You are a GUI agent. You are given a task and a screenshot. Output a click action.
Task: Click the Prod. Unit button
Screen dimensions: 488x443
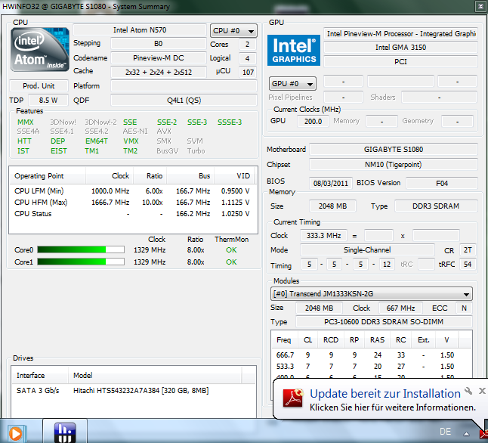(39, 85)
